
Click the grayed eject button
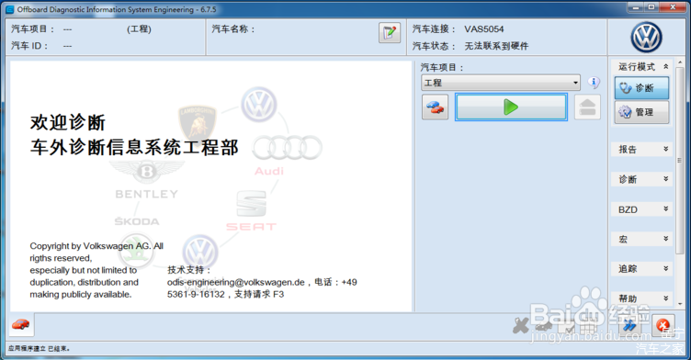click(587, 107)
